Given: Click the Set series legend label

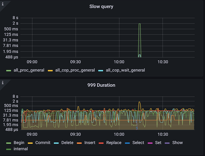Looking at the screenshot, I should pos(158,143).
